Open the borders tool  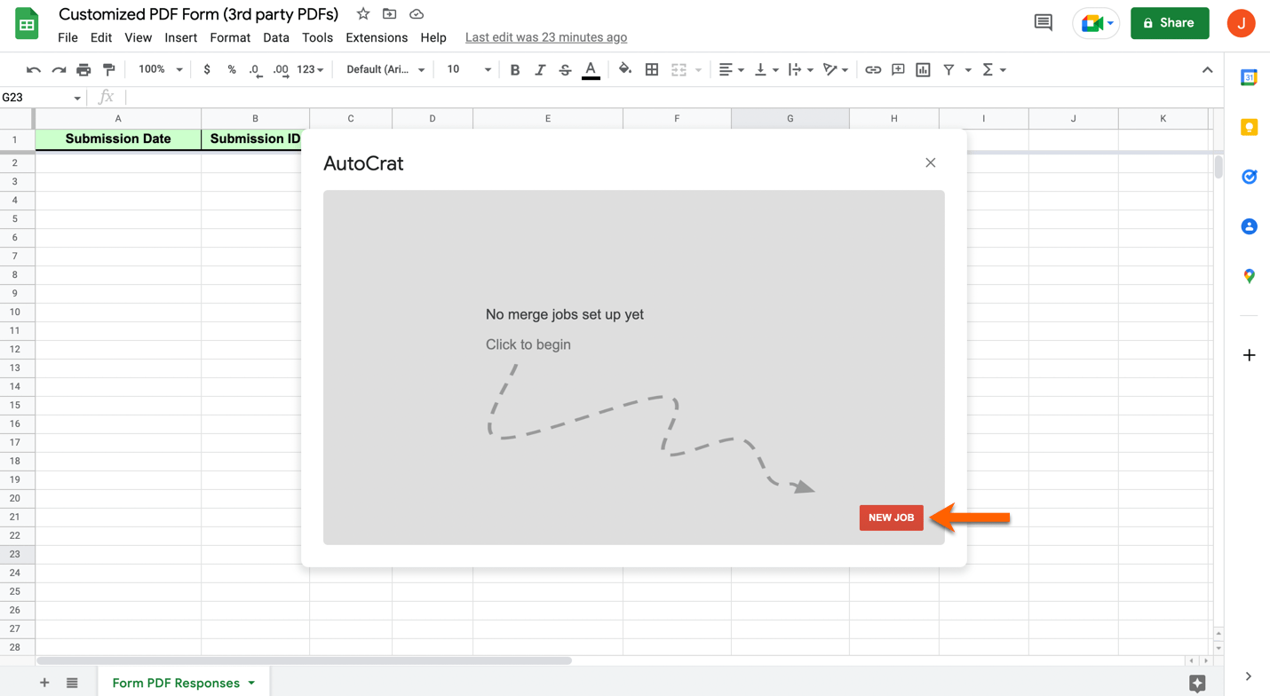click(x=652, y=69)
